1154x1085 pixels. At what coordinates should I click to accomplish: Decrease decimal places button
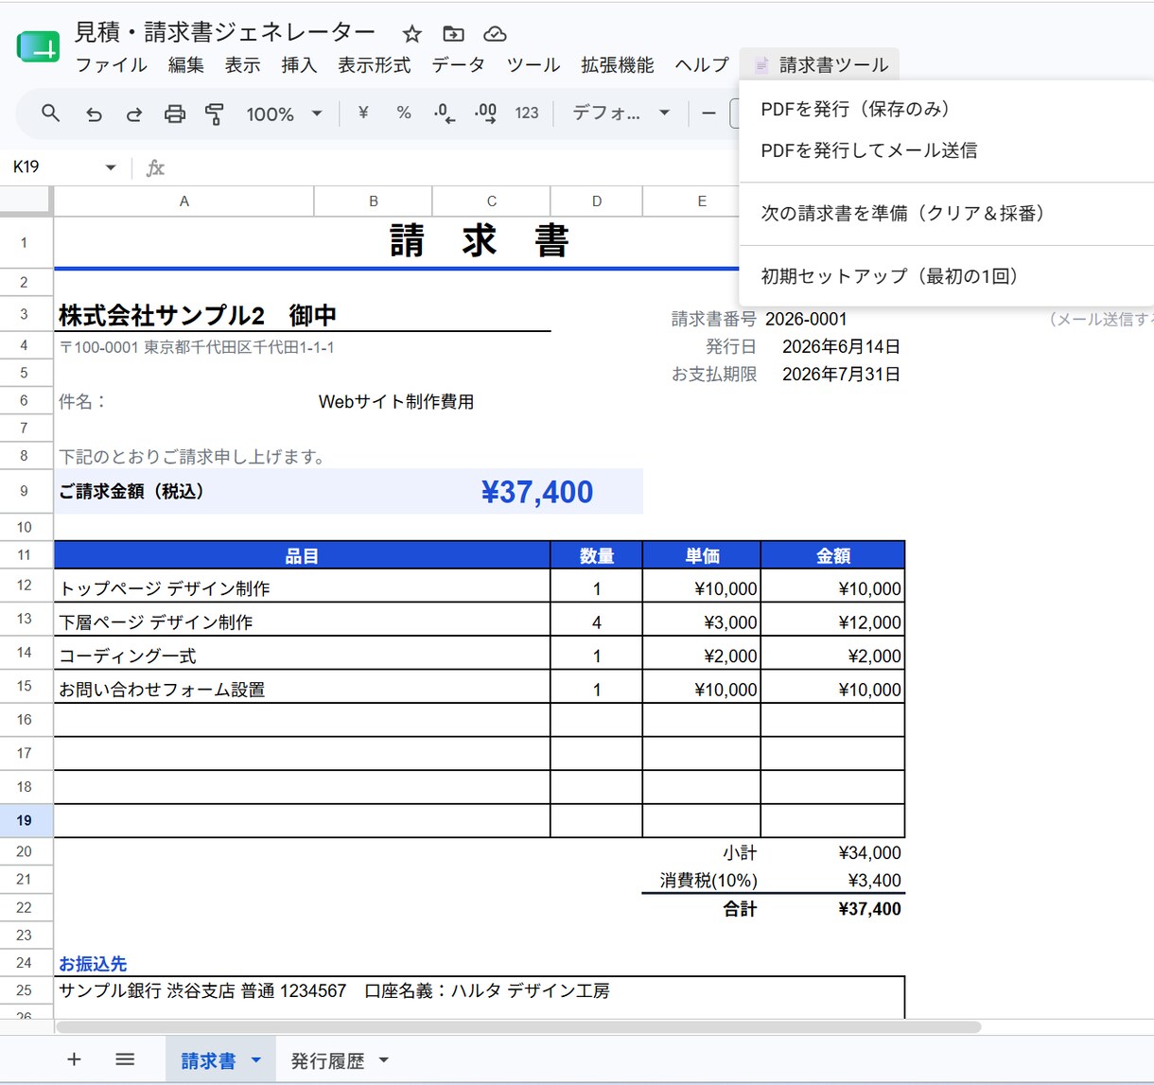(444, 114)
